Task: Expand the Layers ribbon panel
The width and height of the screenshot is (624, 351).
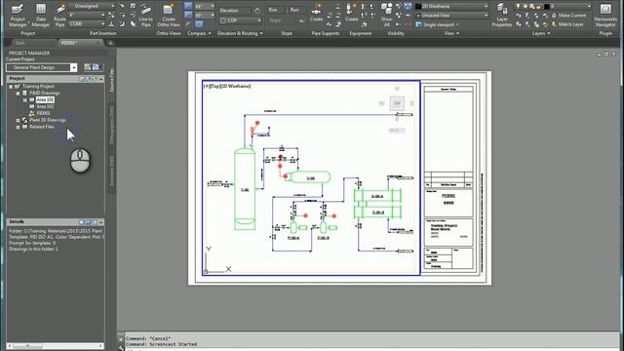Action: pyautogui.click(x=541, y=33)
